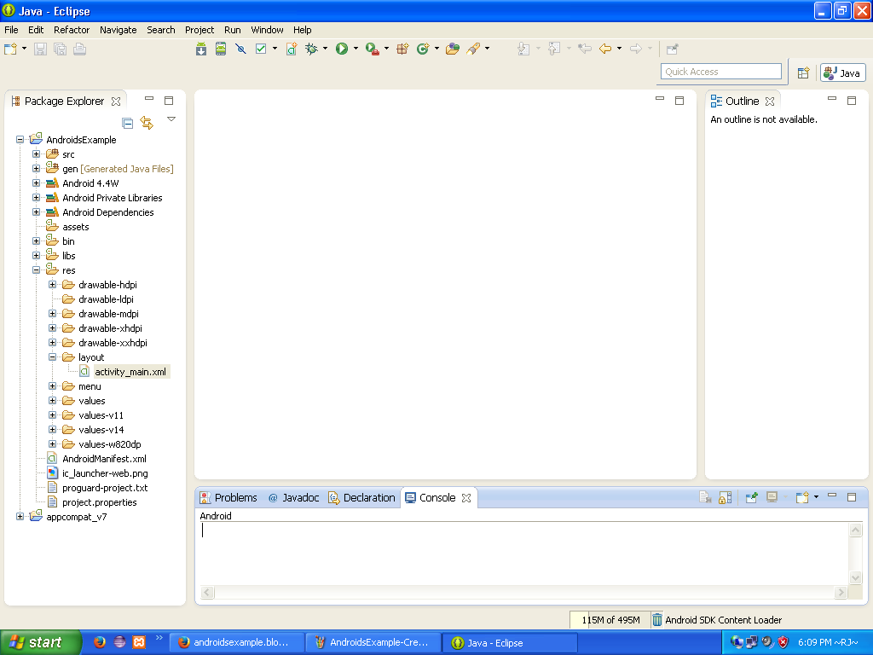
Task: Open dropdown arrow beside the Run button
Action: click(356, 49)
